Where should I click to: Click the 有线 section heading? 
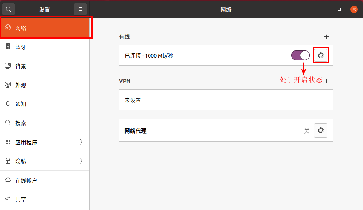tap(124, 37)
